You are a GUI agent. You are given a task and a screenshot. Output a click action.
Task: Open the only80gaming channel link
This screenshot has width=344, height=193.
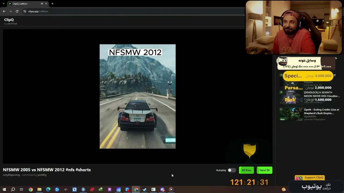11,175
